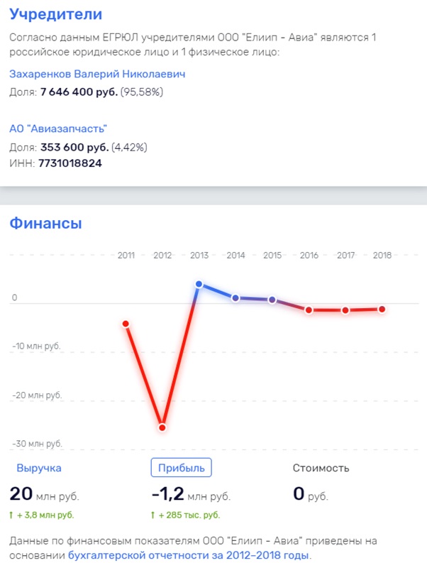The image size is (427, 563).
Task: Click the 2017 red data point
Action: pos(345,310)
